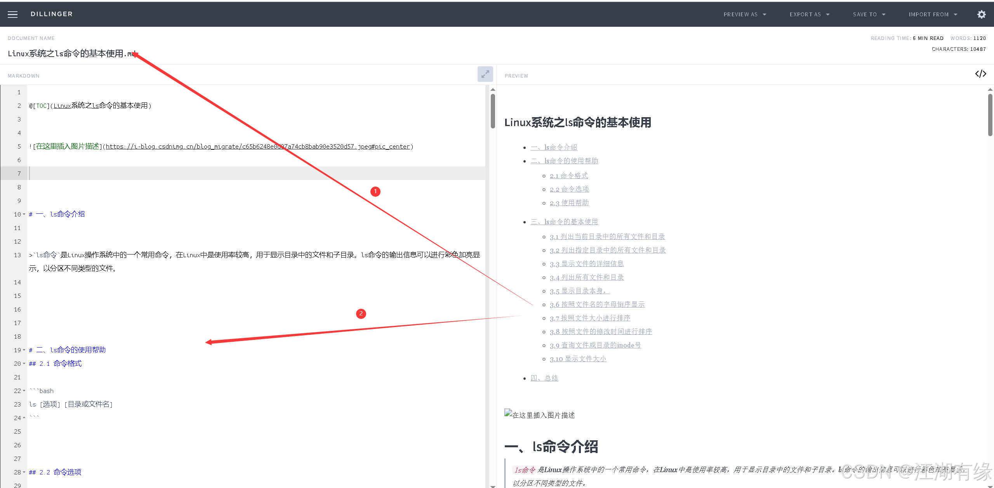Follow the '3.6 按照文件名的字母倒序显示' link
Viewport: 994px width, 488px height.
597,305
